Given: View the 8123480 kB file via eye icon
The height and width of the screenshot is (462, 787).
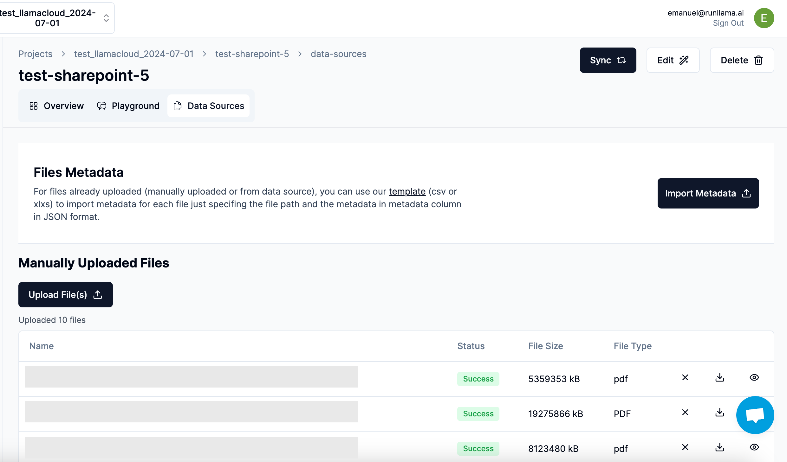Looking at the screenshot, I should 754,447.
